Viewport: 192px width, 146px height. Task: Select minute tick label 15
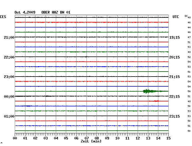[x=168, y=138]
